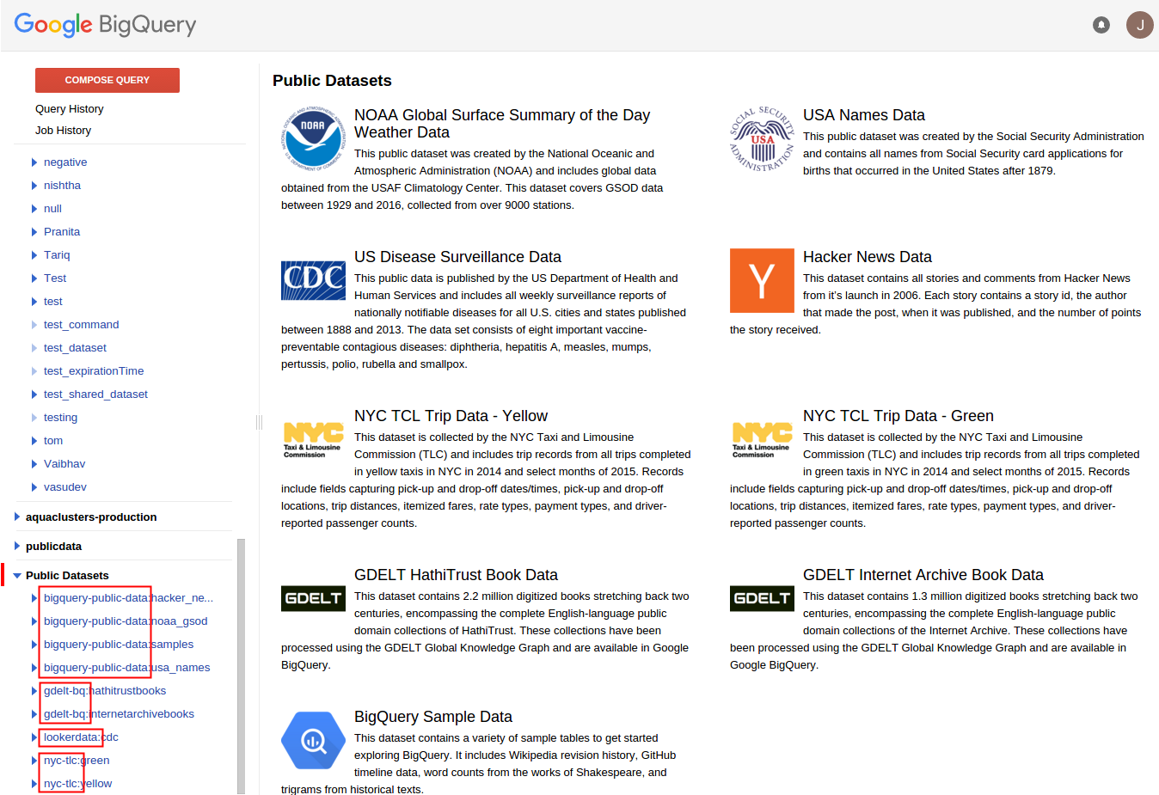Open the user account avatar J

pos(1140,25)
